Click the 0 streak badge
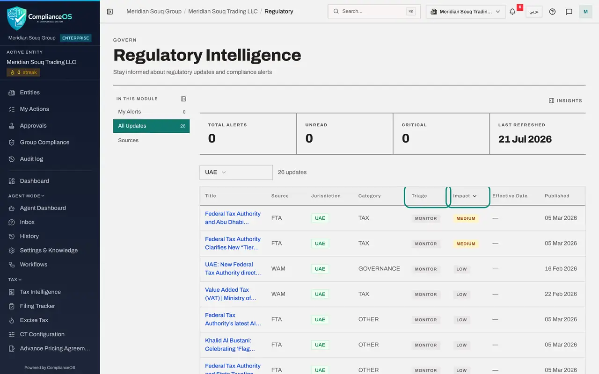The height and width of the screenshot is (374, 599). coord(23,72)
